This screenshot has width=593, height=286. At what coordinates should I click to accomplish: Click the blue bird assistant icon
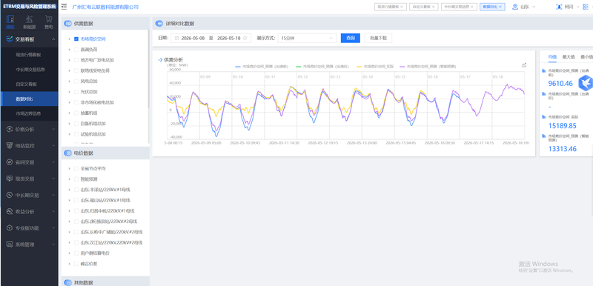(x=586, y=82)
